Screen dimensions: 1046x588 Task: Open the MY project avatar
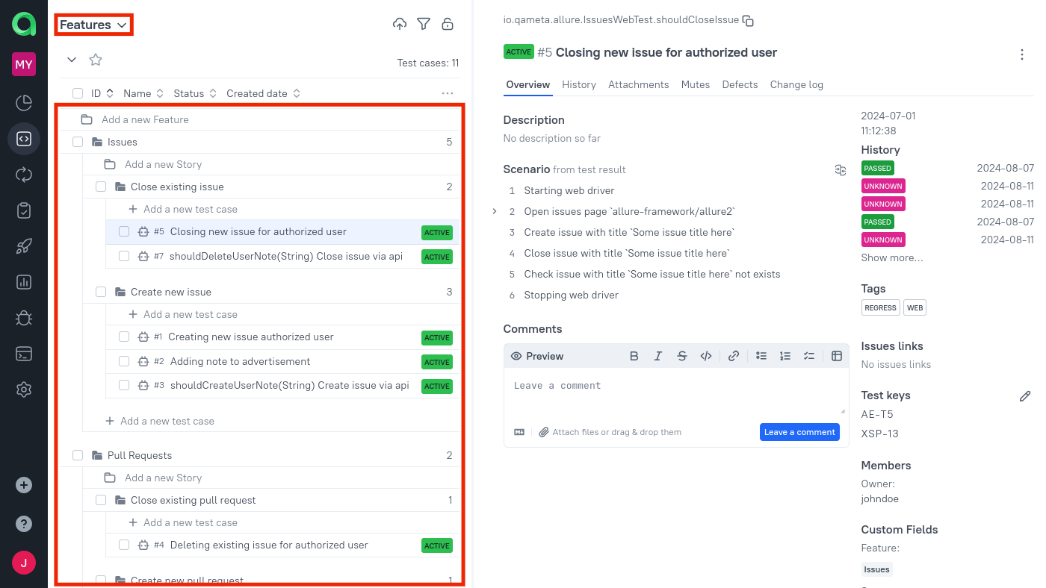24,64
